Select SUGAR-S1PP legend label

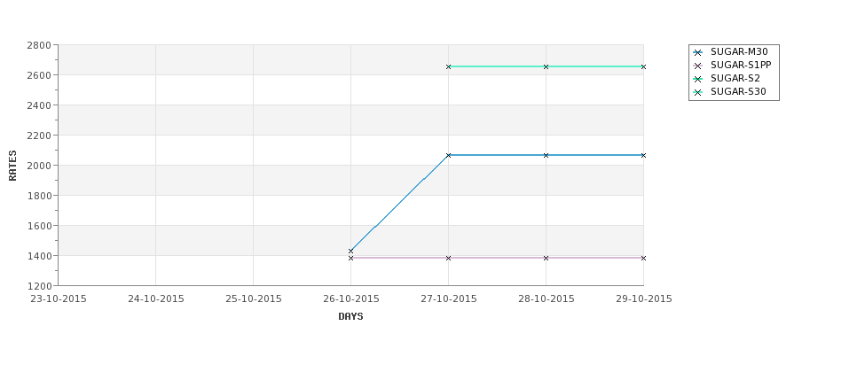(x=740, y=65)
